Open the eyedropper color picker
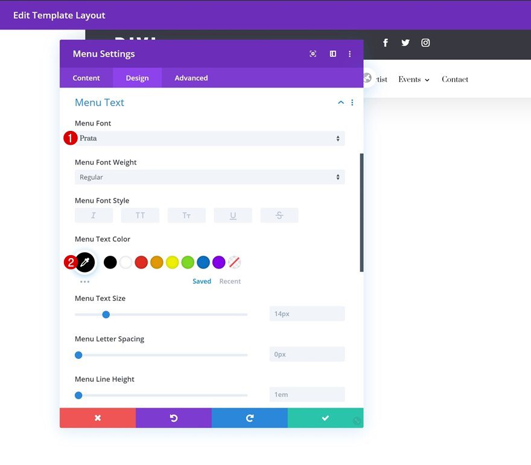The height and width of the screenshot is (465, 531). coord(84,262)
